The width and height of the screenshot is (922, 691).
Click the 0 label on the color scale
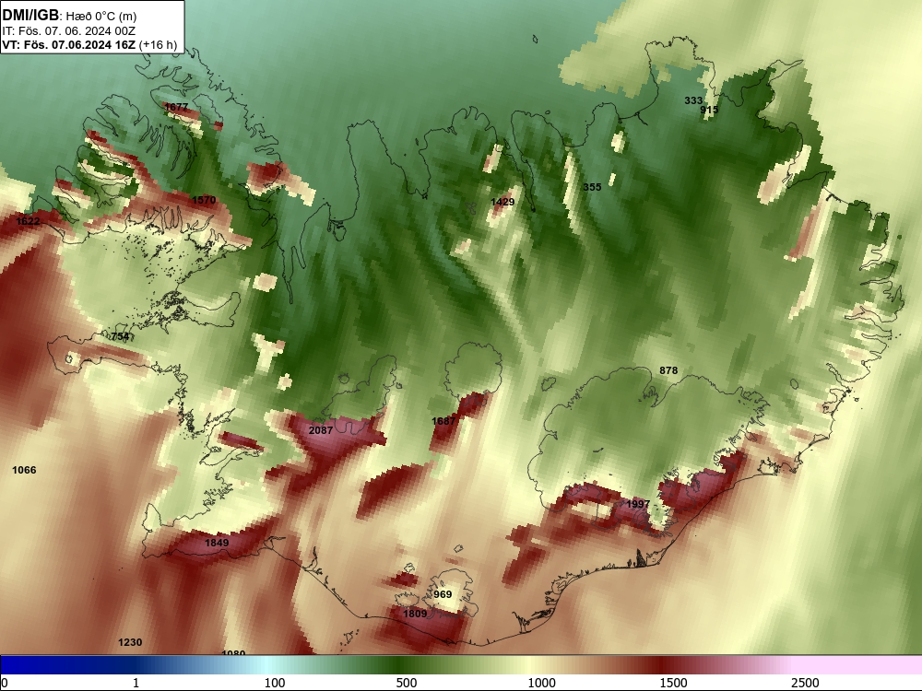pos(5,683)
